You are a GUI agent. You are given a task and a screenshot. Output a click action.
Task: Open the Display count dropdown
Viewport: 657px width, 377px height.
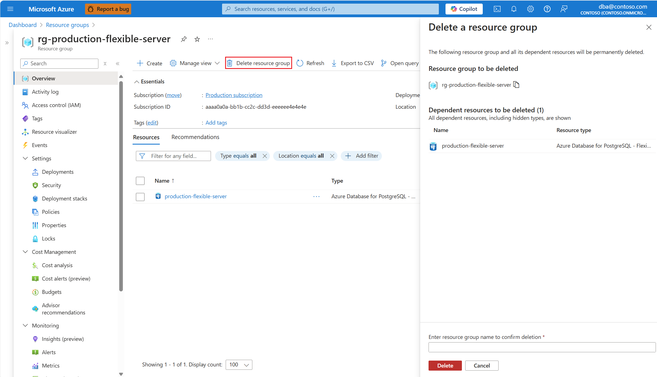239,365
